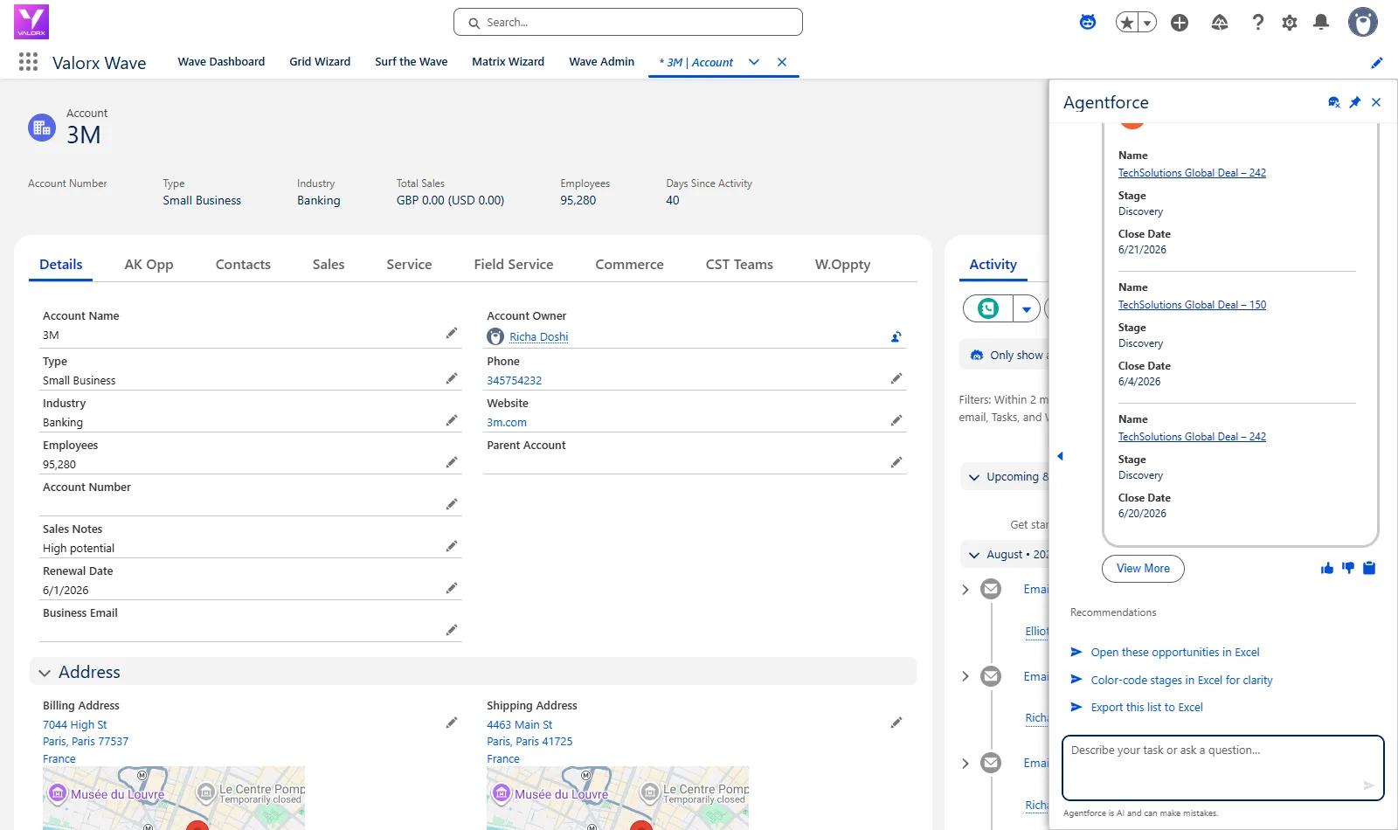Viewport: 1398px width, 830px height.
Task: Open the Agentforce astro icon in header
Action: click(x=1088, y=23)
